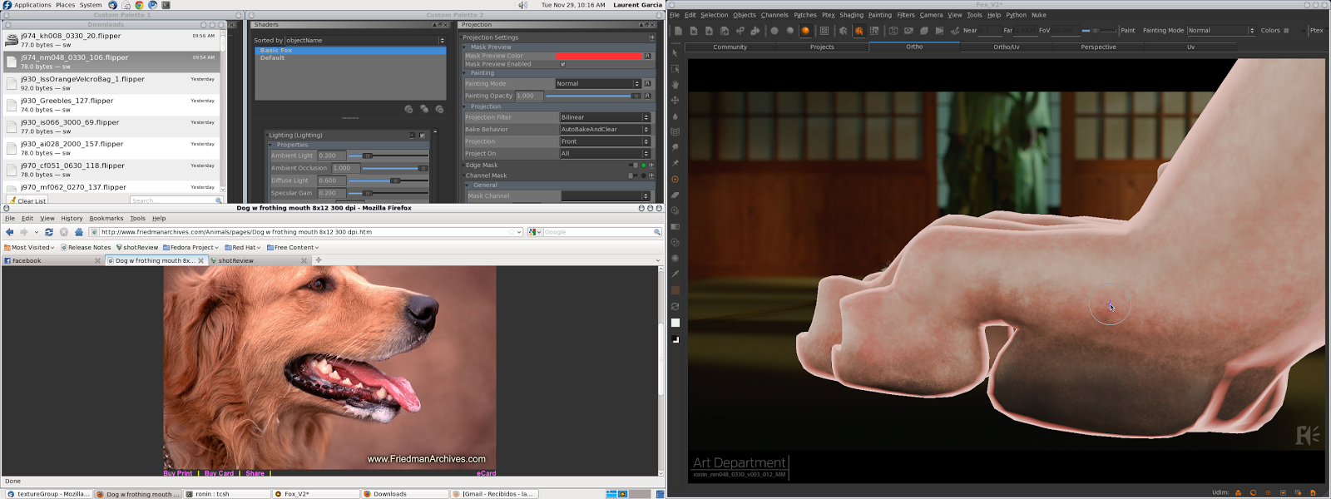Select the move transform tool in Mari tools column

pos(675,100)
